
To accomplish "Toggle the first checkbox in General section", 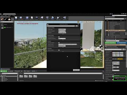I will pyautogui.click(x=59, y=43).
